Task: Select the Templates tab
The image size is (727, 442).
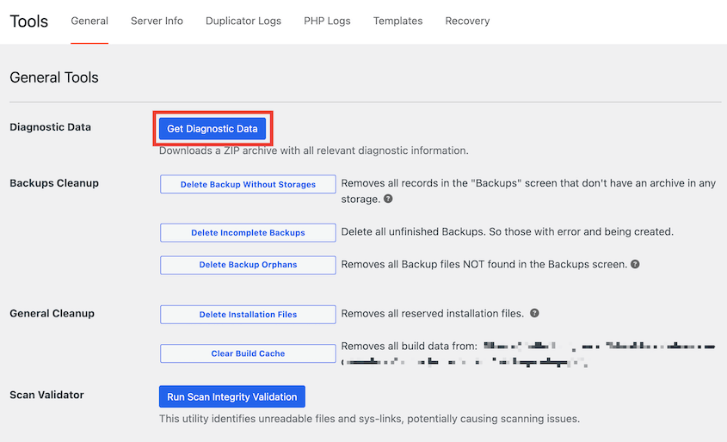Action: point(397,21)
